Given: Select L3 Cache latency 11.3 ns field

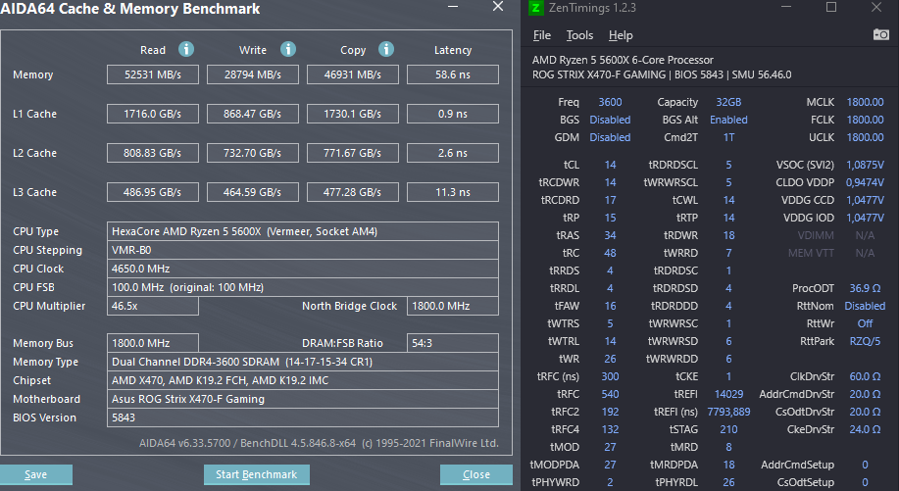Looking at the screenshot, I should pos(452,192).
